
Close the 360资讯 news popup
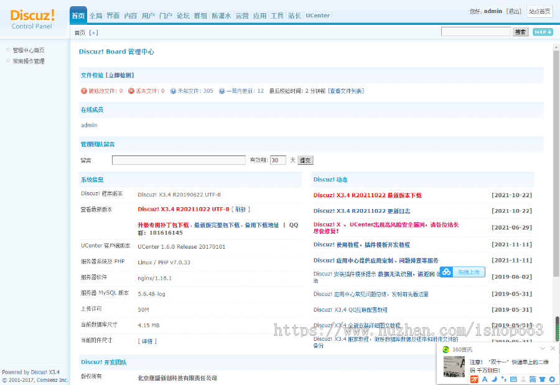coord(553,348)
